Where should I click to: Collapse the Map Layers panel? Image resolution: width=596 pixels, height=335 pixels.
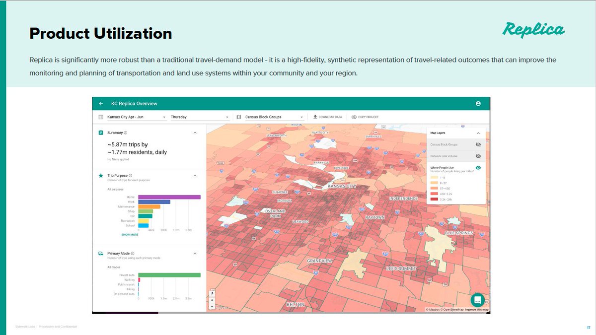(478, 133)
